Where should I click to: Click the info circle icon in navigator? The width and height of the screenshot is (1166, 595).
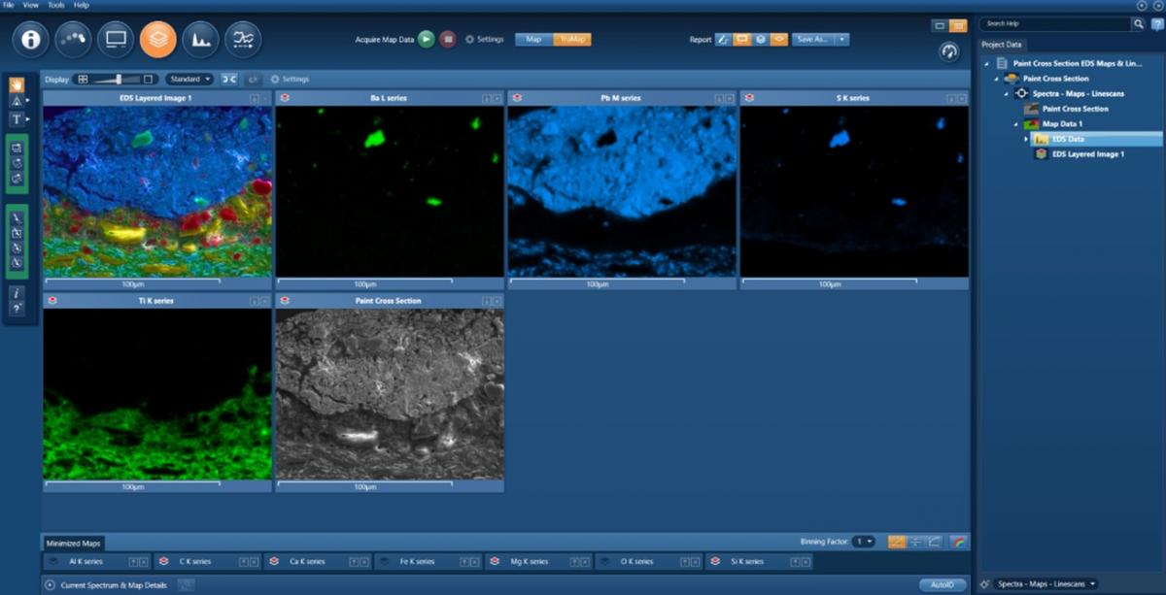pyautogui.click(x=30, y=39)
